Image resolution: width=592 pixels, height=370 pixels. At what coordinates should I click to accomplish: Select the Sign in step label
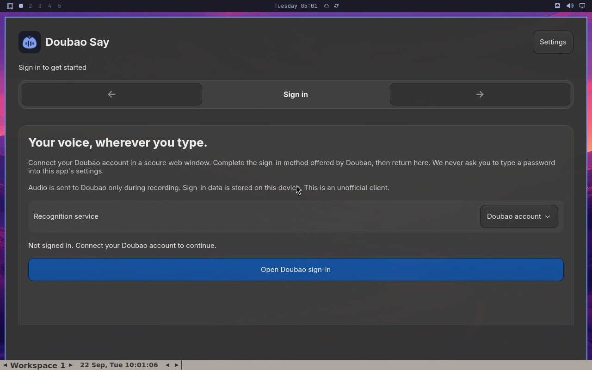(x=296, y=94)
